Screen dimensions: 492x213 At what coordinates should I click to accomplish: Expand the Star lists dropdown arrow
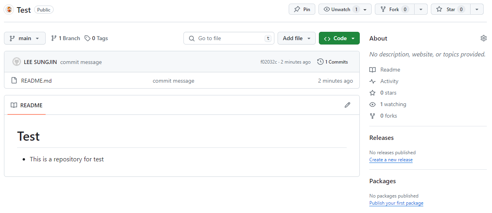point(477,9)
